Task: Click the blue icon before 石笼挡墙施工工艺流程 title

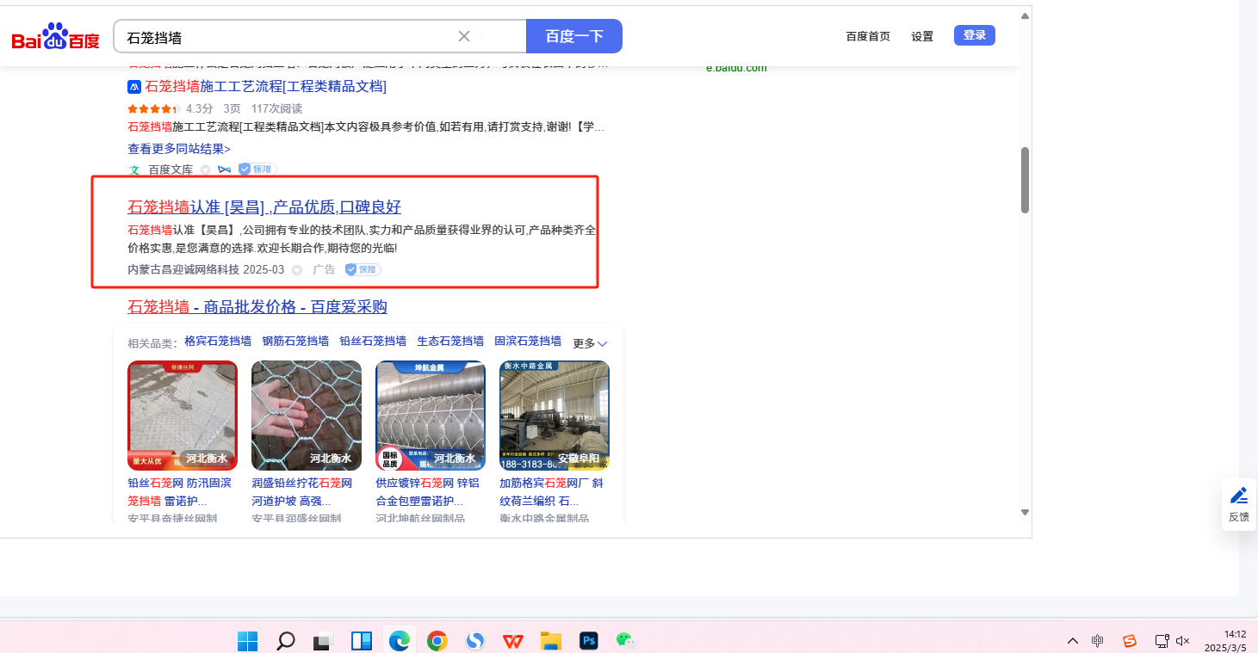Action: (x=134, y=86)
